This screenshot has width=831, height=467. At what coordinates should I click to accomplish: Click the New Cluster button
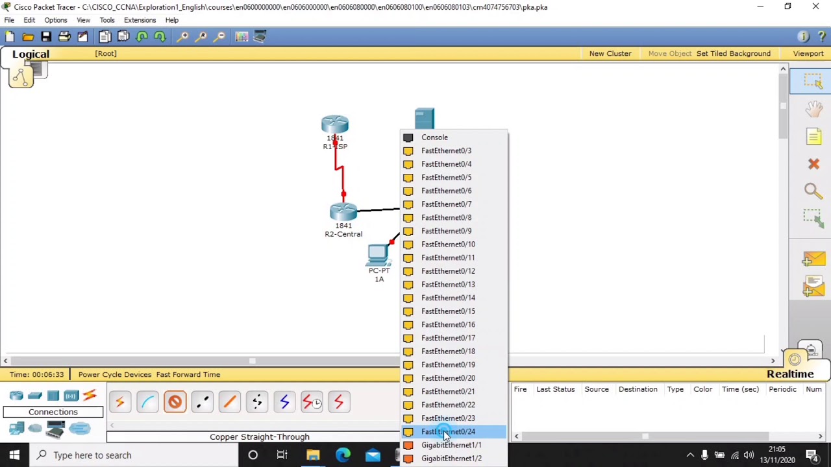(x=610, y=54)
